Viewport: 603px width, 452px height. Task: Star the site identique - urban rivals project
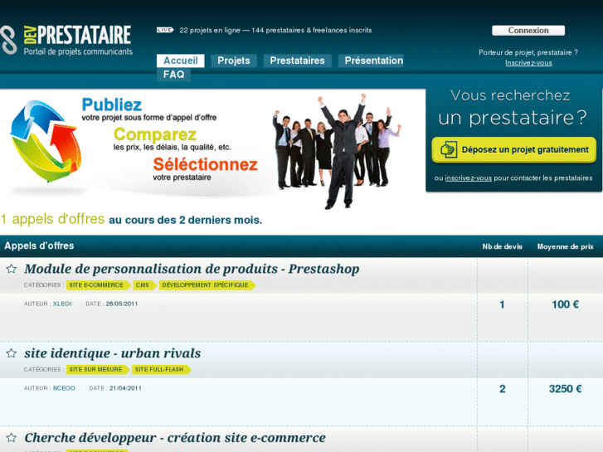[x=12, y=353]
